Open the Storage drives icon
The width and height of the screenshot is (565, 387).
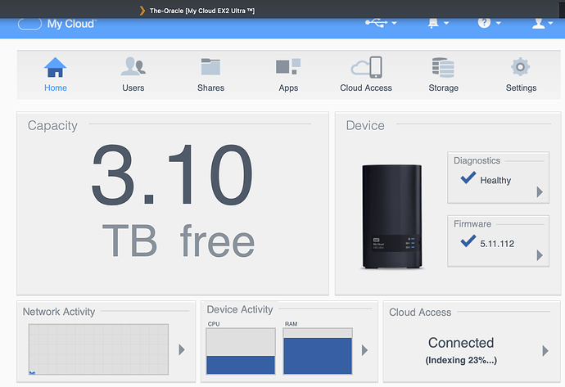coord(443,67)
